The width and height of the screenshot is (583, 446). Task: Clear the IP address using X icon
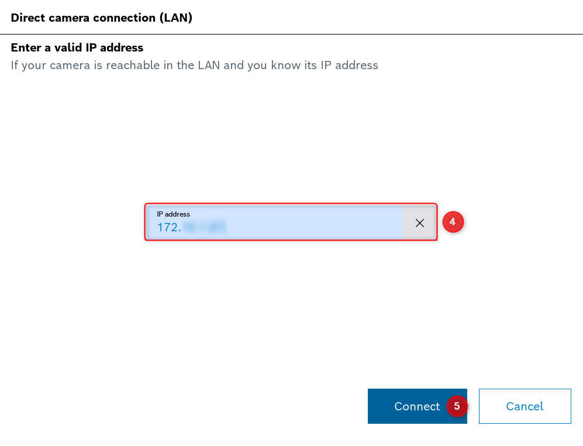[x=419, y=222]
